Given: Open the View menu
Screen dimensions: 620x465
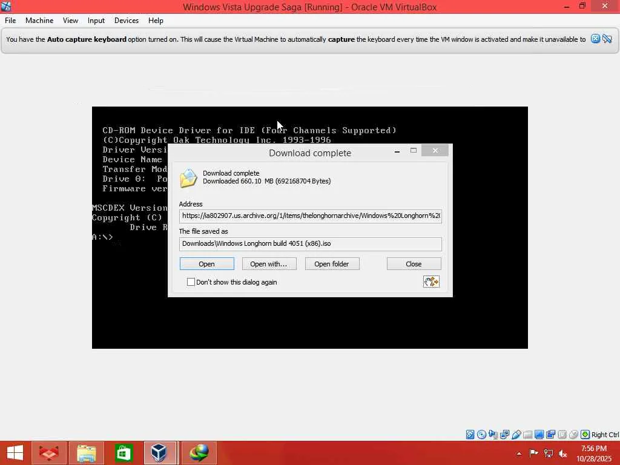Looking at the screenshot, I should click(70, 21).
